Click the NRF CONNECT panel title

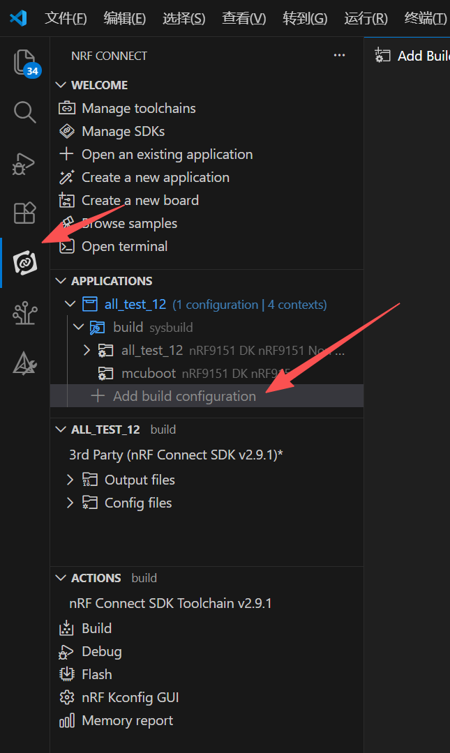click(x=109, y=56)
